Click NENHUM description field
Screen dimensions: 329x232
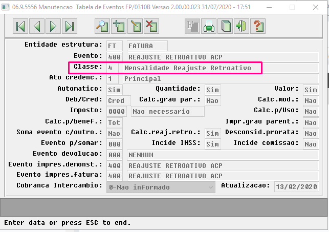point(223,155)
